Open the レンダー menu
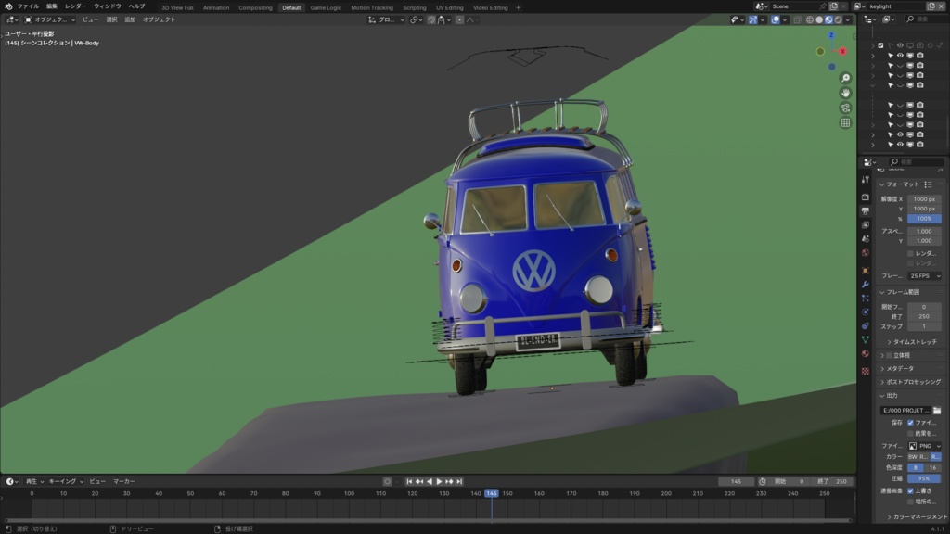The image size is (950, 534). [75, 6]
